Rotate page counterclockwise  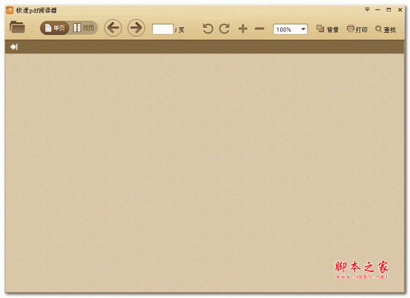click(x=208, y=29)
